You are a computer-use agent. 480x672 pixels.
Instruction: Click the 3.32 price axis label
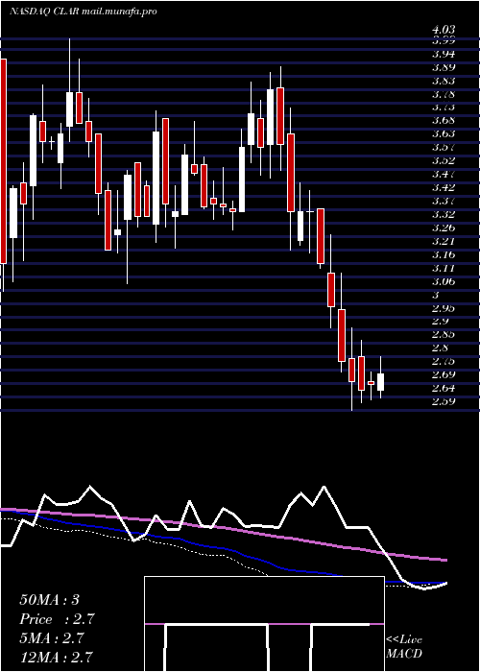pyautogui.click(x=444, y=214)
